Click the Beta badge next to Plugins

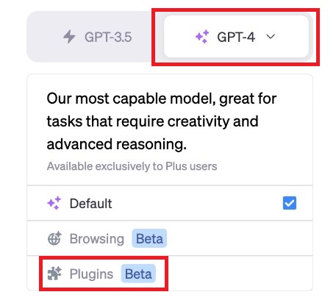pos(138,274)
